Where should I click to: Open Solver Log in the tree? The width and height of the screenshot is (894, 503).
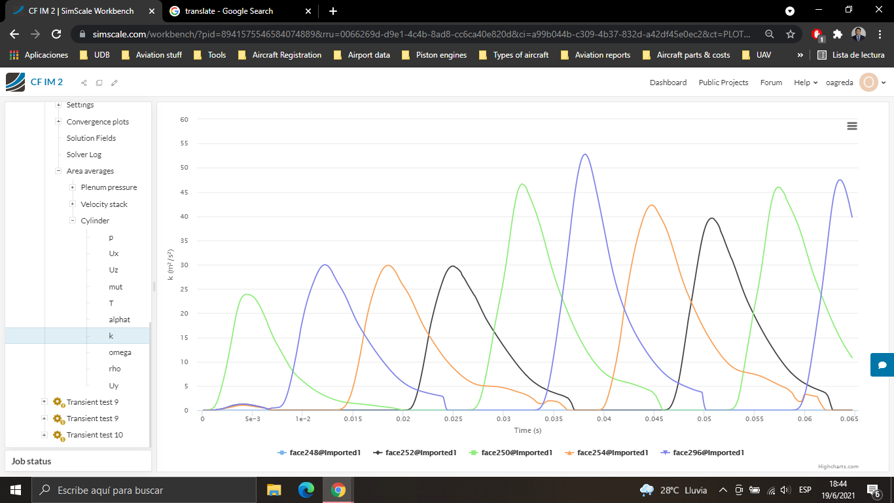[x=84, y=155]
